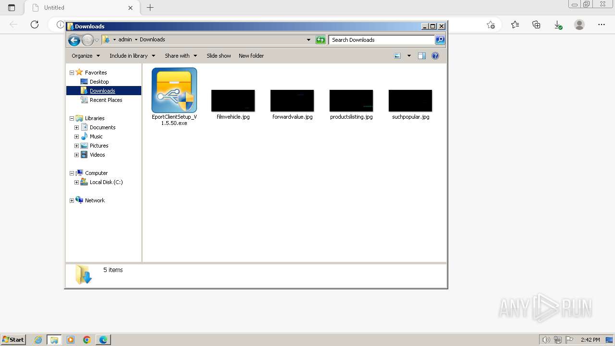This screenshot has height=346, width=615.
Task: Select EportClientSetup_V1.5.50.exe installer icon
Action: click(x=174, y=90)
